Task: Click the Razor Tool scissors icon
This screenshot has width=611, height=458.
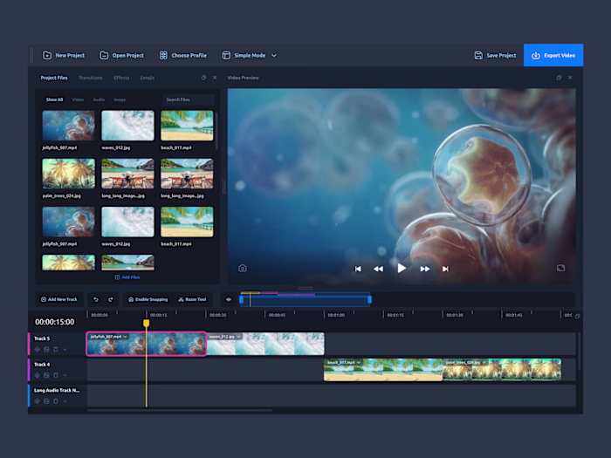Action: click(181, 299)
